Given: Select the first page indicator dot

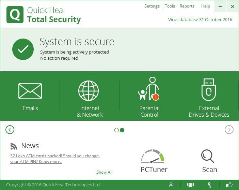Looking at the screenshot, I should coord(116,130).
